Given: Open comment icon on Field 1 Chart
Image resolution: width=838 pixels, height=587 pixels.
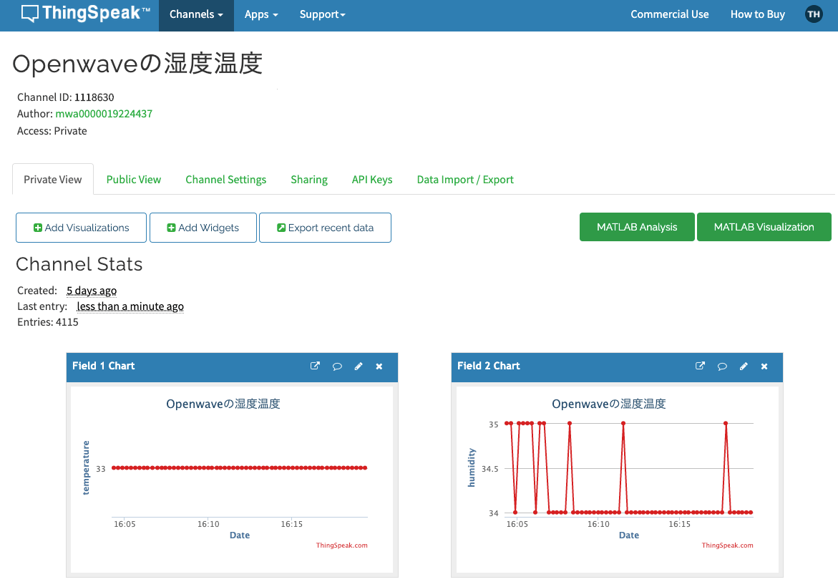Looking at the screenshot, I should 337,367.
